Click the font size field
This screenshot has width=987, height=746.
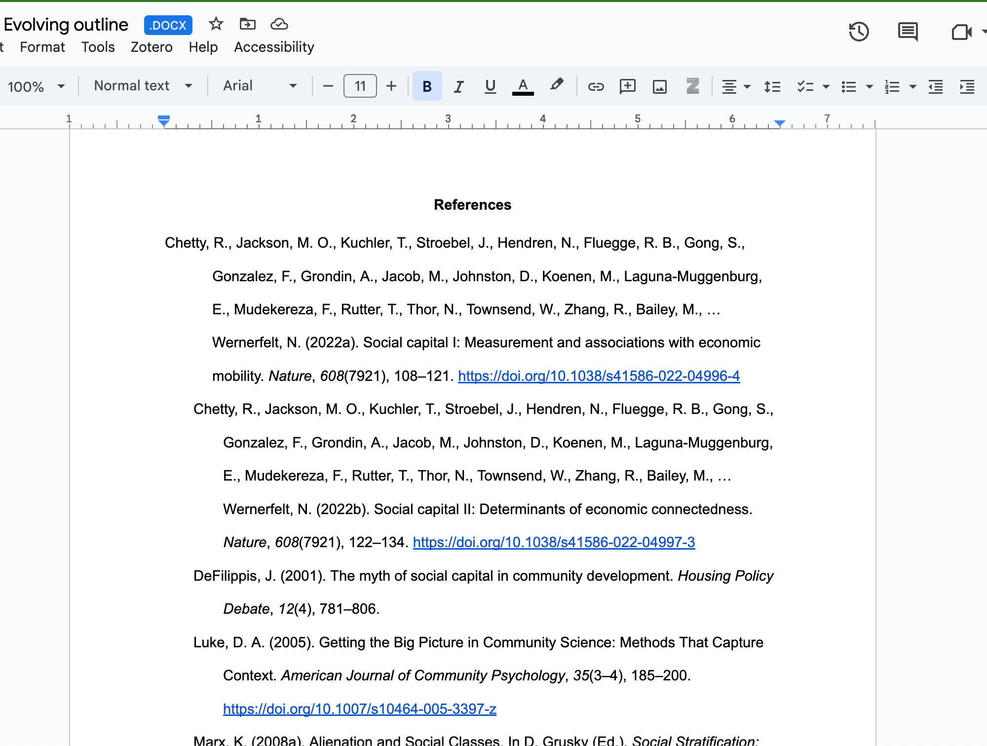pyautogui.click(x=360, y=86)
